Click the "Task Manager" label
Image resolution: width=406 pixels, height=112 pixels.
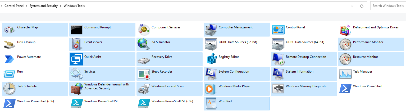pos(363,72)
